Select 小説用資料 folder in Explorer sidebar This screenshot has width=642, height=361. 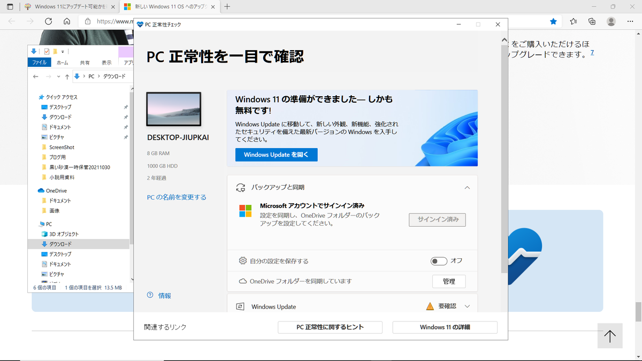[62, 177]
